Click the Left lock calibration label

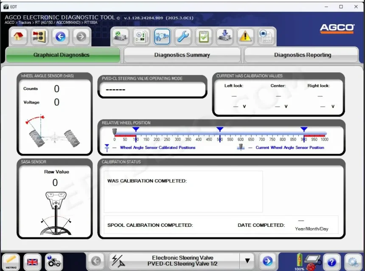234,86
